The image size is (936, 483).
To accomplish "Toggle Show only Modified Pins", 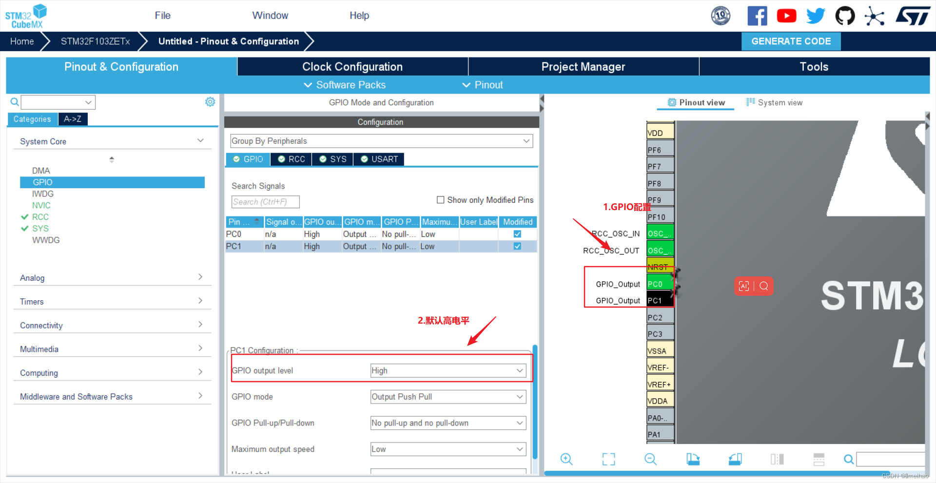I will tap(440, 200).
